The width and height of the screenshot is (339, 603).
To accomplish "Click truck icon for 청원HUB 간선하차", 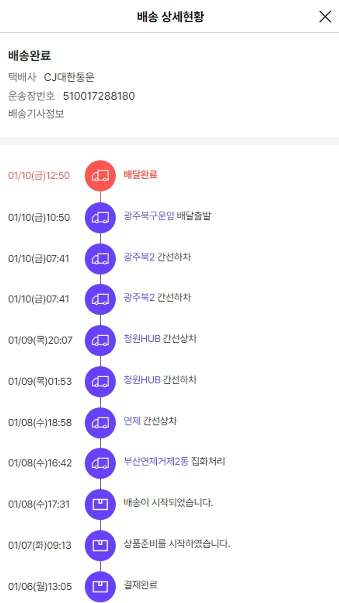I will (100, 382).
